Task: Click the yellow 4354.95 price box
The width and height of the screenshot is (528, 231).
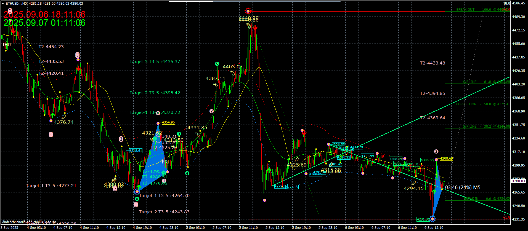Action: (168, 122)
